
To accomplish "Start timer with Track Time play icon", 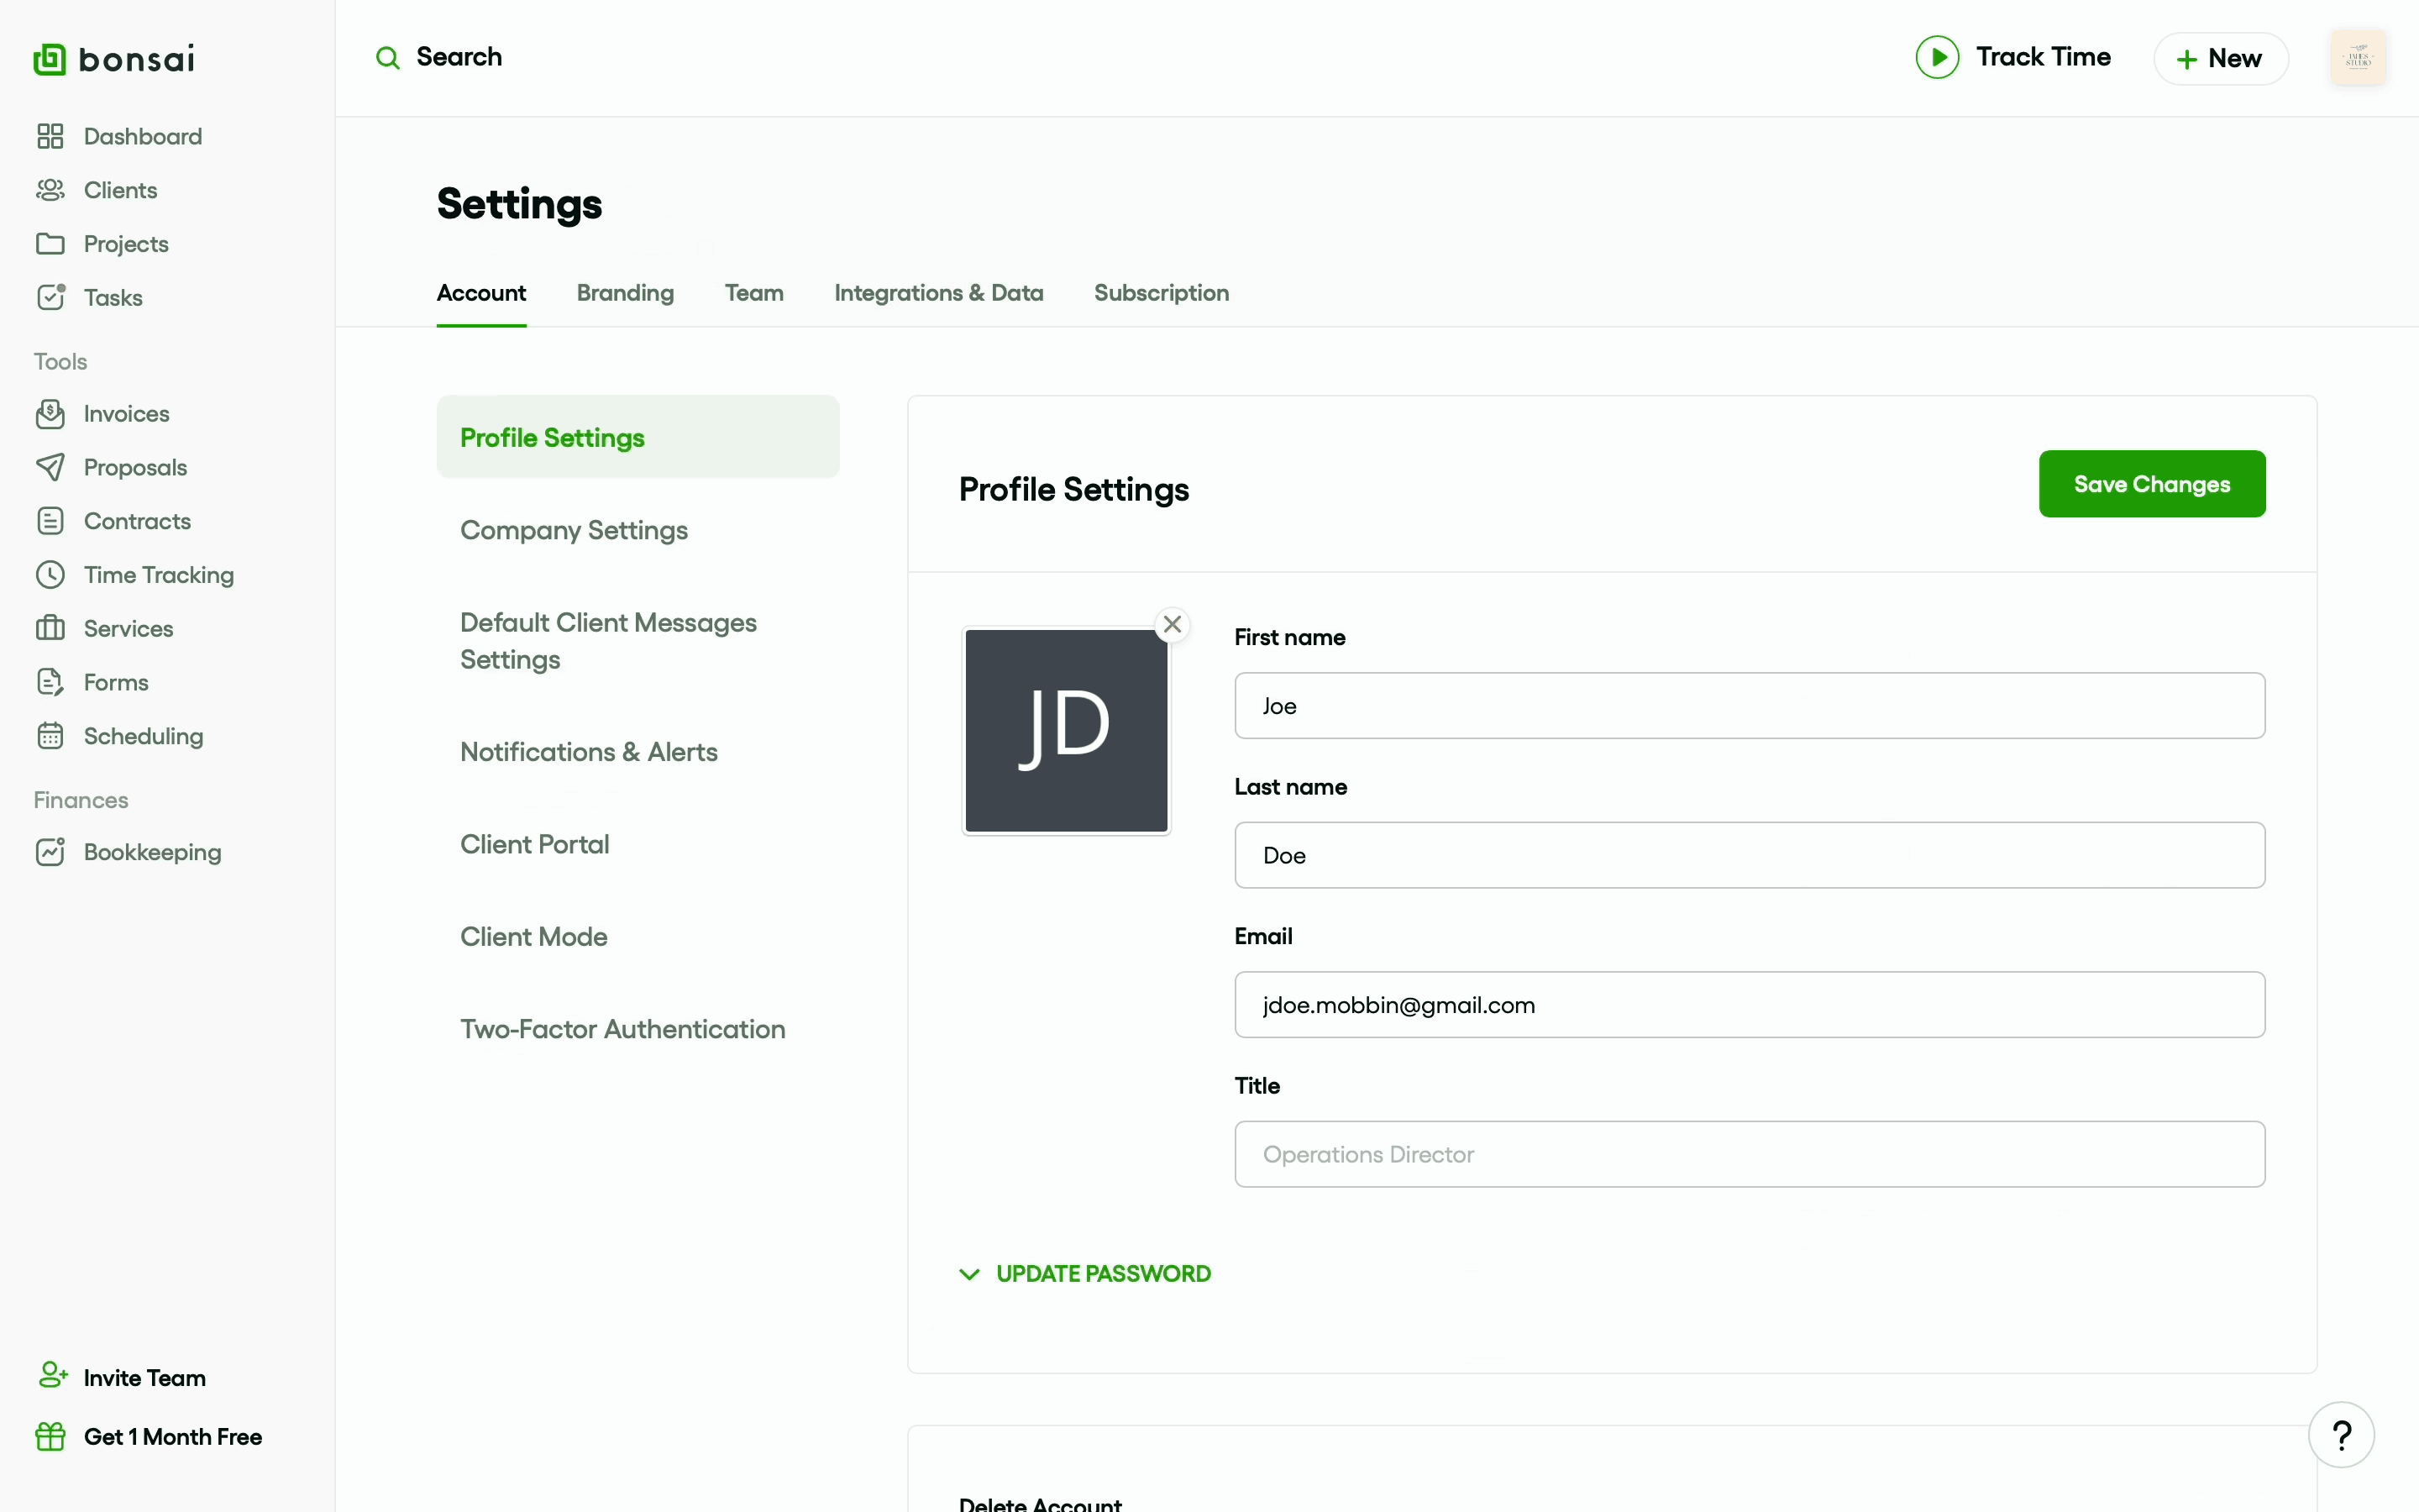I will pos(1936,57).
